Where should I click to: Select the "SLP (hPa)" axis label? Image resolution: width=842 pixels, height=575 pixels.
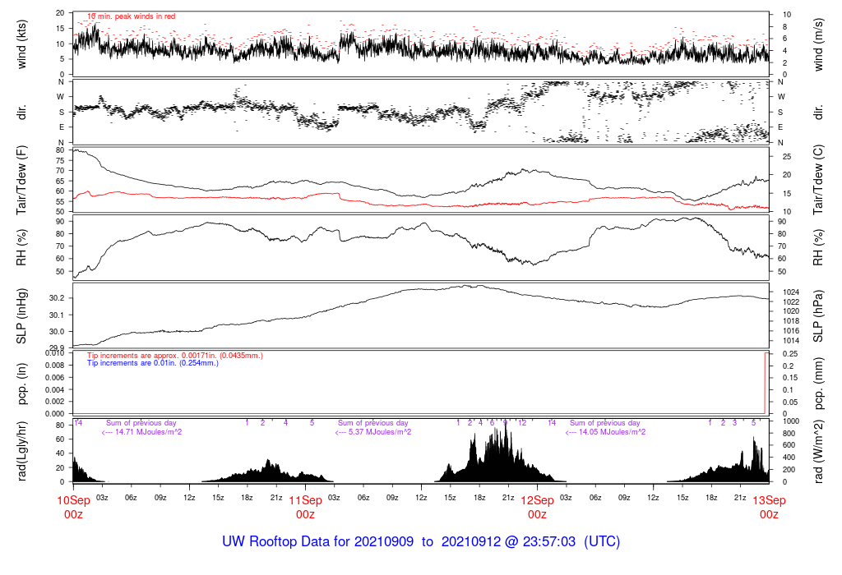click(x=818, y=316)
